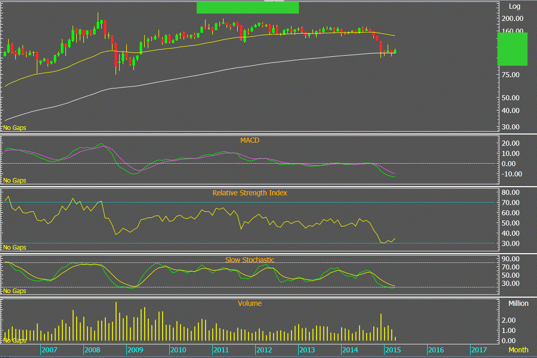
Task: Click the 70.00 RSI axis value
Action: (510, 203)
